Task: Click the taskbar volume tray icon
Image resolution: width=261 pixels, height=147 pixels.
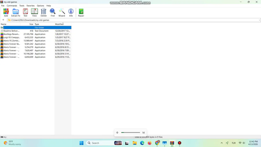Action: coord(244,143)
